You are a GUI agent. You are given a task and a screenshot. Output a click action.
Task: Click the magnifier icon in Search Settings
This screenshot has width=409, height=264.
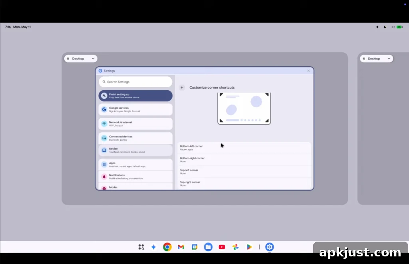pos(104,82)
